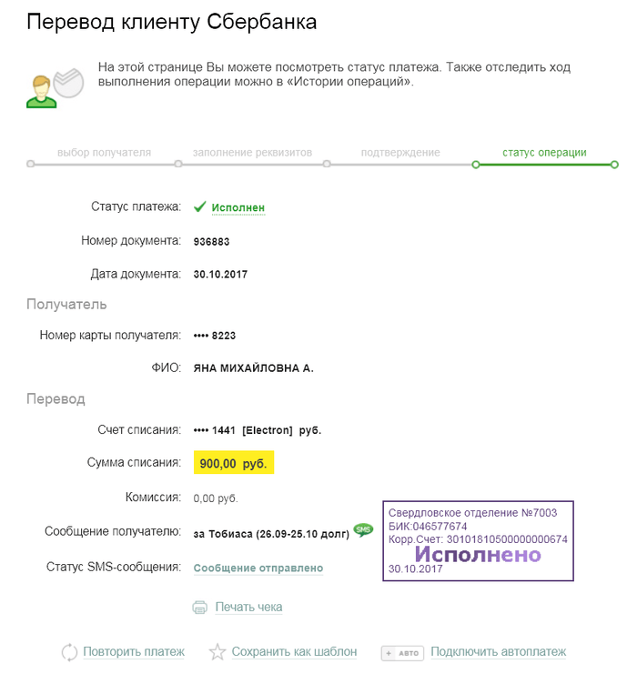This screenshot has height=674, width=637.
Task: Click the АВТО autopayment icon
Action: tap(400, 652)
